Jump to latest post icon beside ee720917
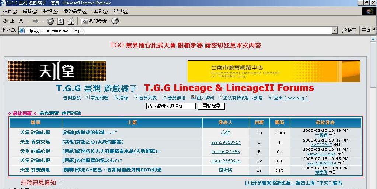 pyautogui.click(x=337, y=145)
